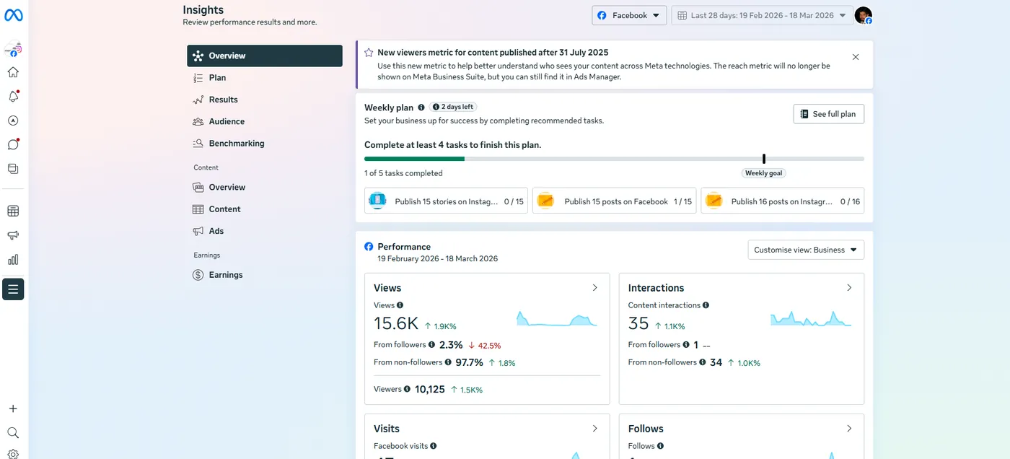The image size is (1010, 459).
Task: Click the Views sparkline chart
Action: pyautogui.click(x=557, y=319)
